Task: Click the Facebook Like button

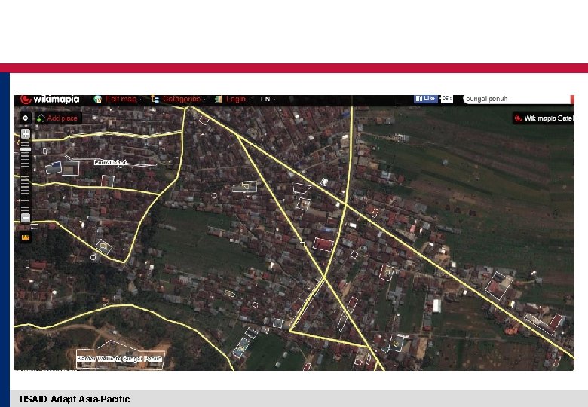Action: tap(426, 99)
